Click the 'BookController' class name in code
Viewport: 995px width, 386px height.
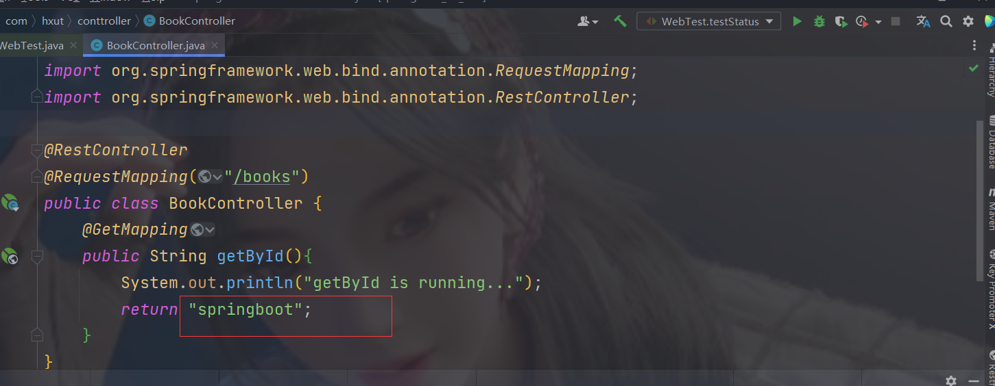tap(236, 203)
